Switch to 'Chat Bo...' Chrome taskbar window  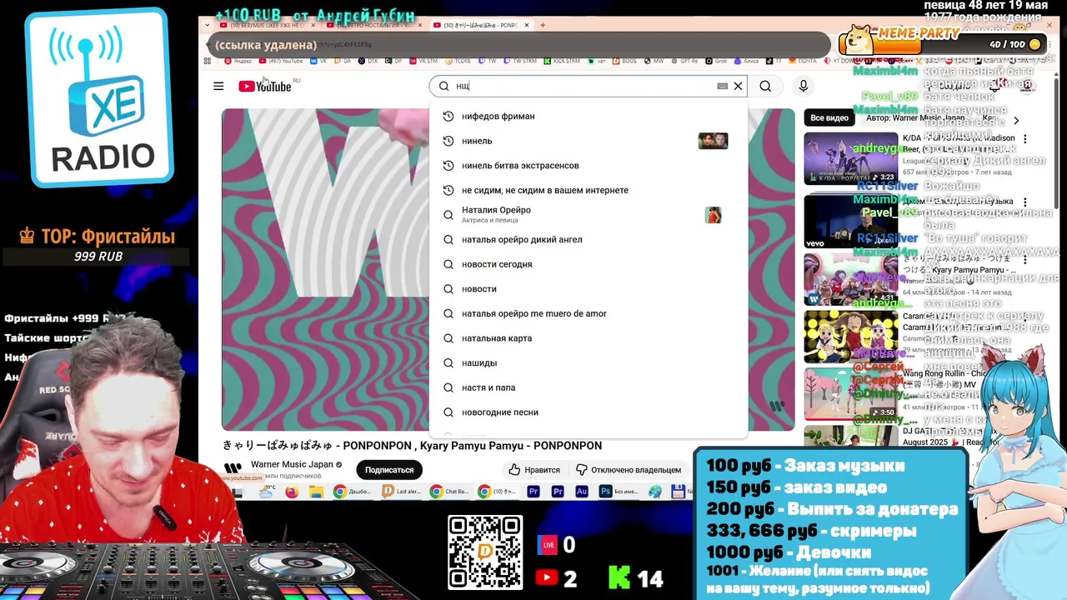[450, 492]
